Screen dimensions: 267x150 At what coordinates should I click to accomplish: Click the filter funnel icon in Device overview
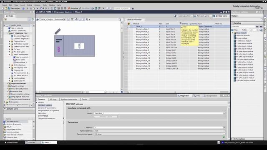[128, 24]
